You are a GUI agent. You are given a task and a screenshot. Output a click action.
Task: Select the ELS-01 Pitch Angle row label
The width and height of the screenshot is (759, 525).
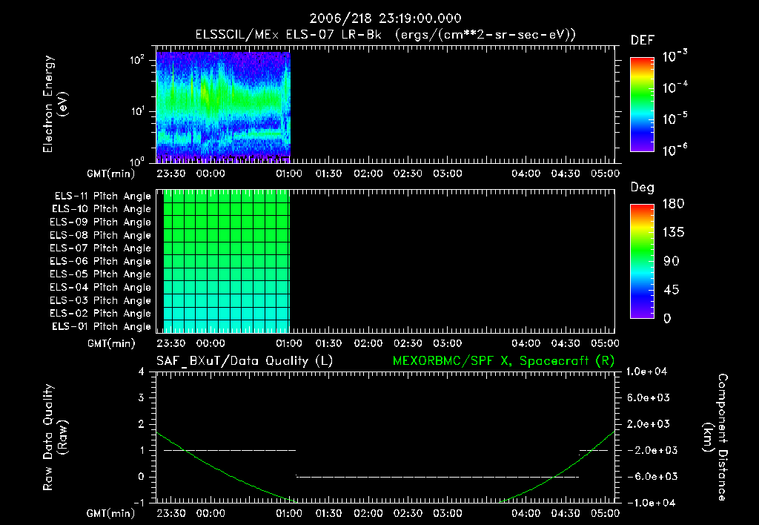pyautogui.click(x=101, y=326)
